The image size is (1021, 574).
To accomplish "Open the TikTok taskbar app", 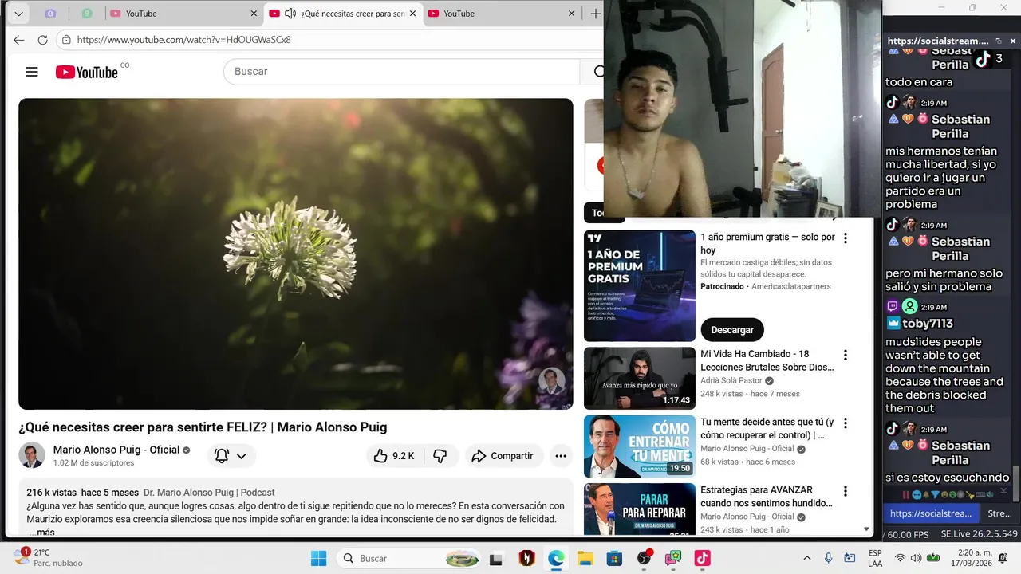I will click(702, 558).
